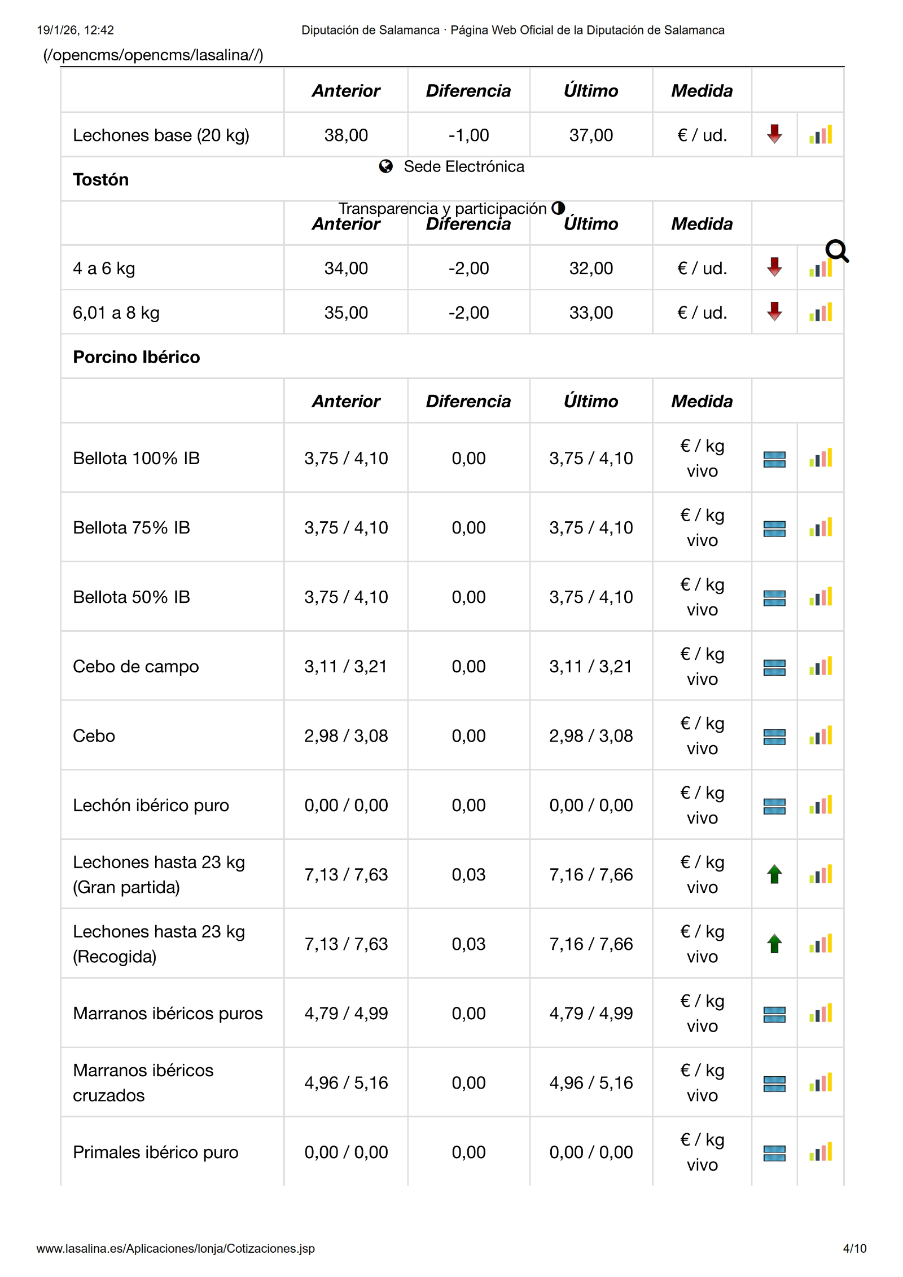Open chart icon for Marranos ibéricos puros
The width and height of the screenshot is (903, 1277).
820,1013
